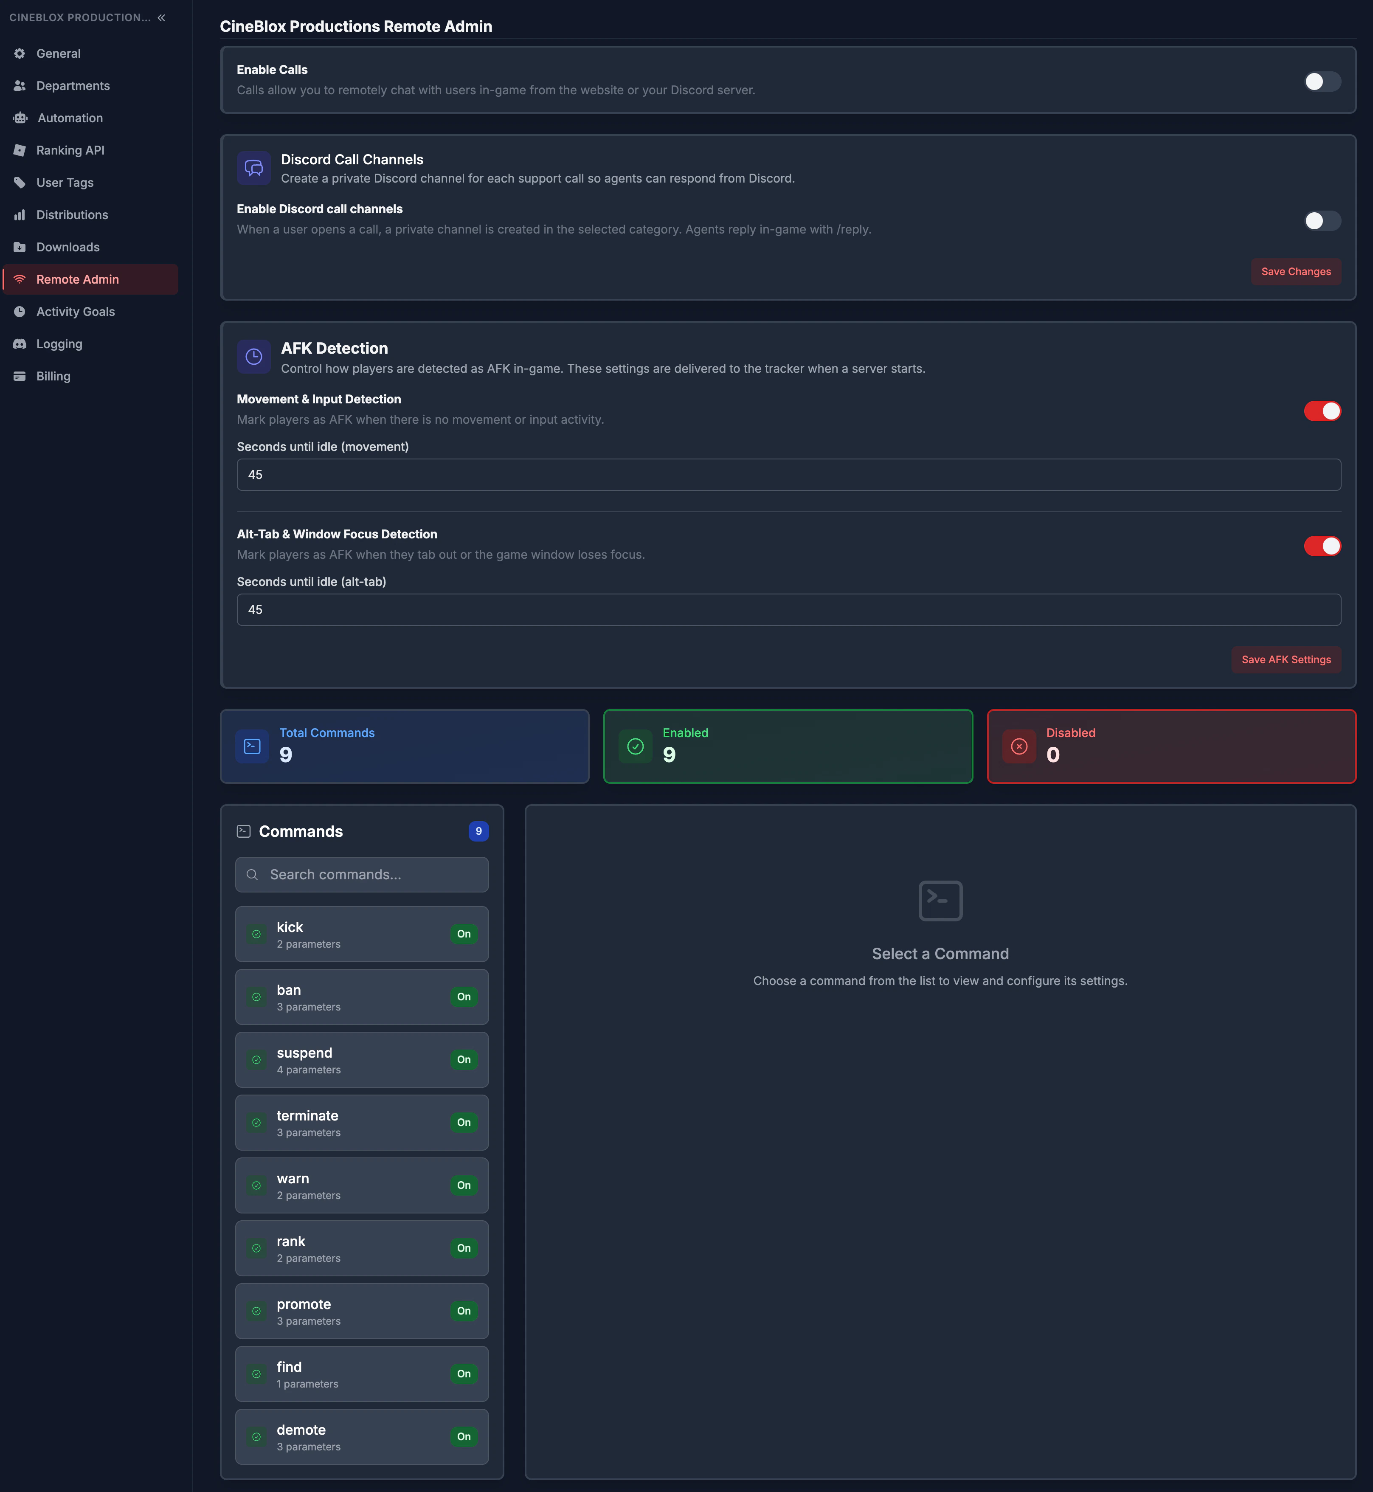Click the blue 9 commands count badge
1373x1492 pixels.
point(478,831)
